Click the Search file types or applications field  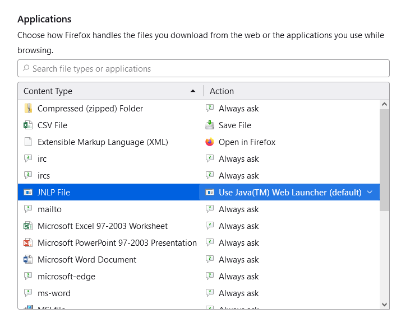pos(204,68)
